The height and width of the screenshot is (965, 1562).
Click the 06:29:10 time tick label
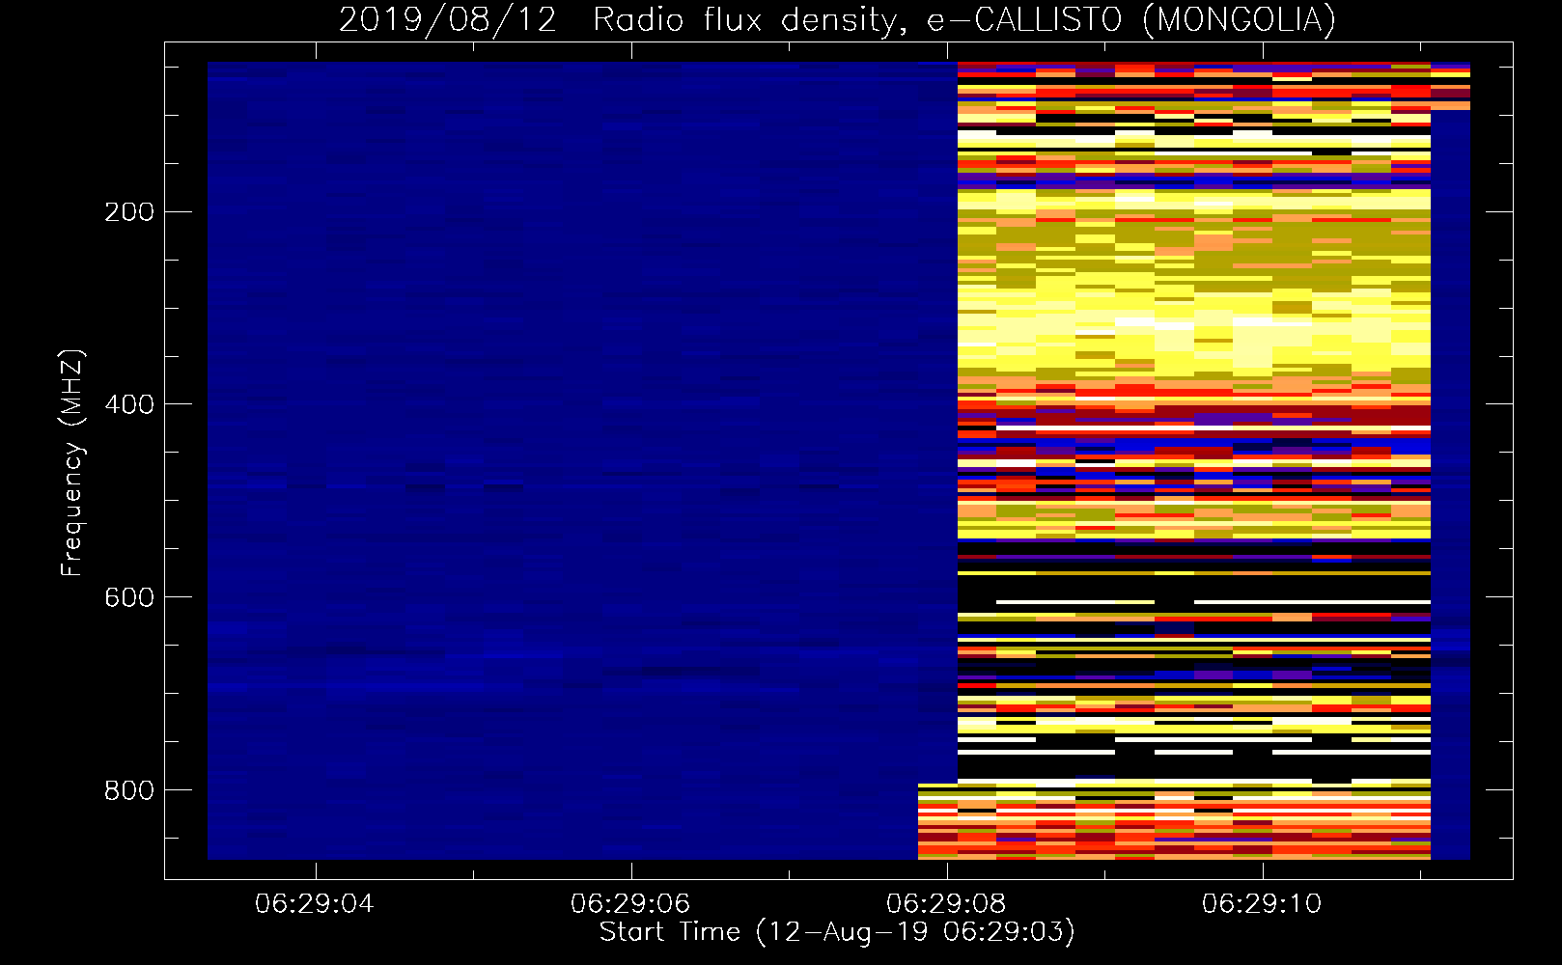click(1262, 903)
